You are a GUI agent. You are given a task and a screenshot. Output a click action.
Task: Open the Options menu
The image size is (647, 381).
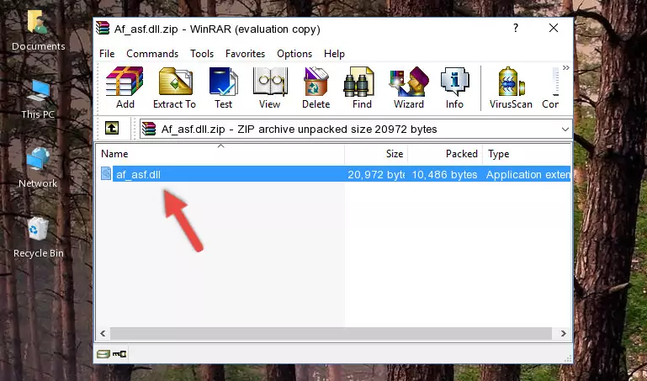tap(294, 54)
